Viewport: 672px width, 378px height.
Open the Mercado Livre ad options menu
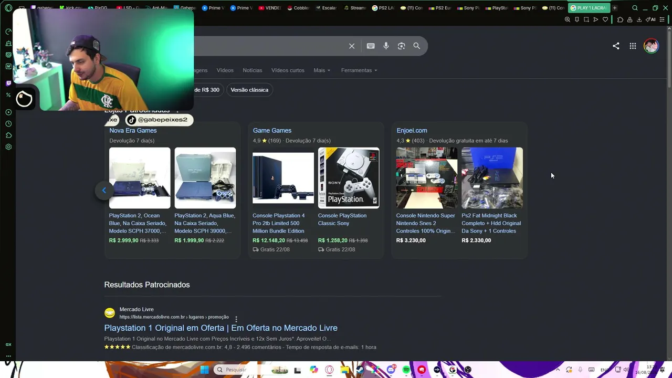[x=236, y=319]
